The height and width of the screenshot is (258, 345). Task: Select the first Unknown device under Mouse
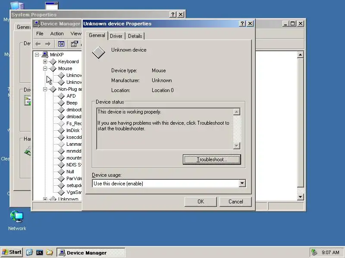pyautogui.click(x=74, y=76)
